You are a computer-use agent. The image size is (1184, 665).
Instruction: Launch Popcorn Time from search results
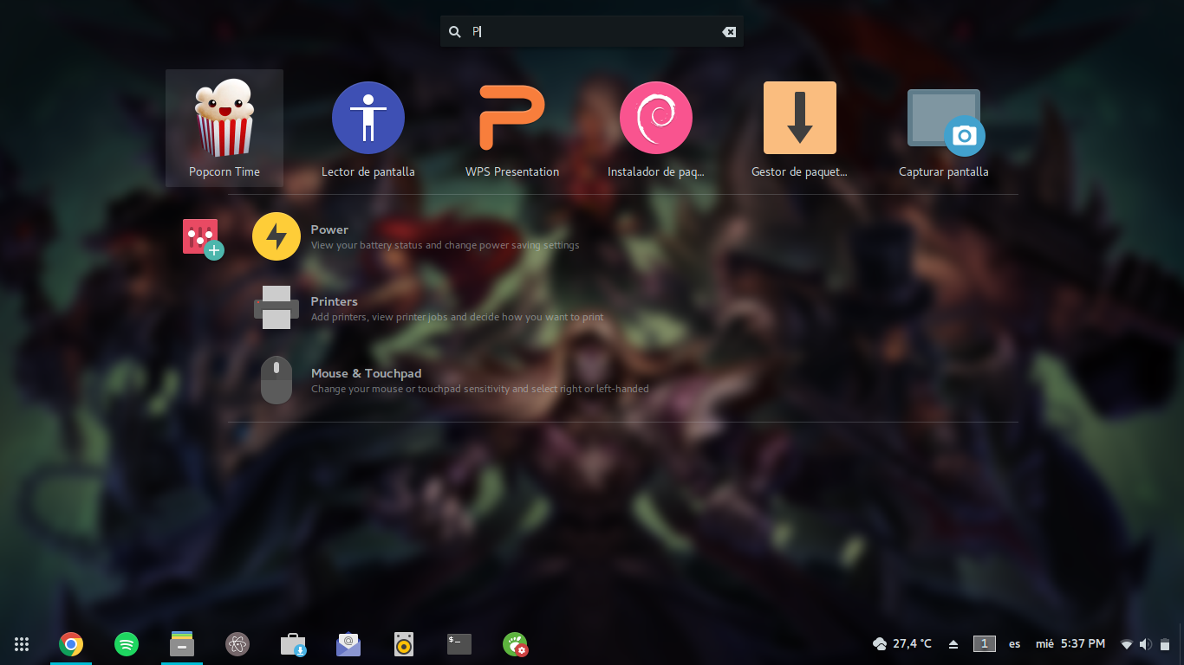(x=224, y=128)
